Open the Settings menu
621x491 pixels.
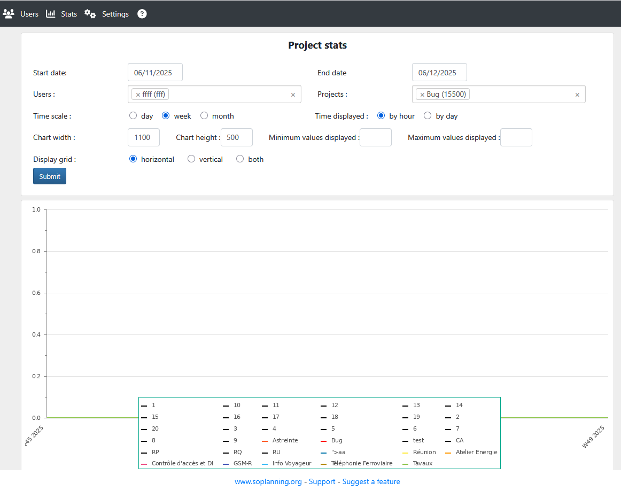(115, 14)
